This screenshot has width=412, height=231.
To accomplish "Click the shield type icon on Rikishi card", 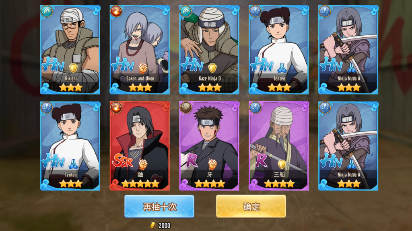I will pyautogui.click(x=73, y=68).
